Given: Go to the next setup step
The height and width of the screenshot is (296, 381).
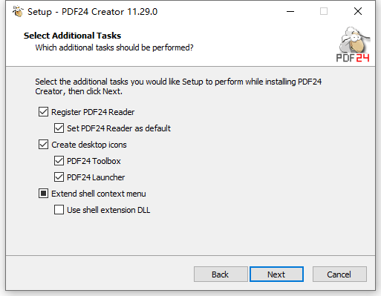Looking at the screenshot, I should pyautogui.click(x=276, y=274).
